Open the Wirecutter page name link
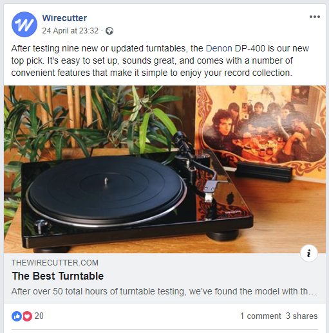The height and width of the screenshot is (333, 329). coord(64,18)
